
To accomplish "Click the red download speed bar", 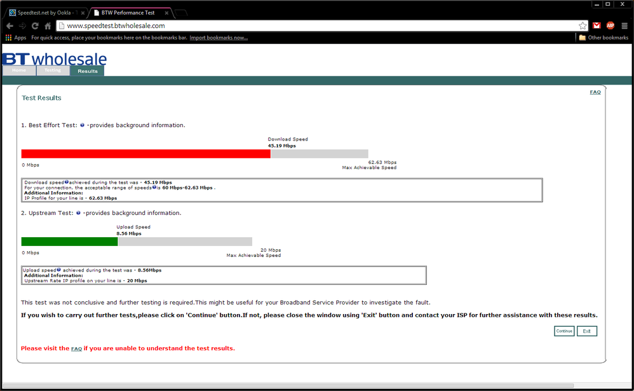I will (x=146, y=154).
